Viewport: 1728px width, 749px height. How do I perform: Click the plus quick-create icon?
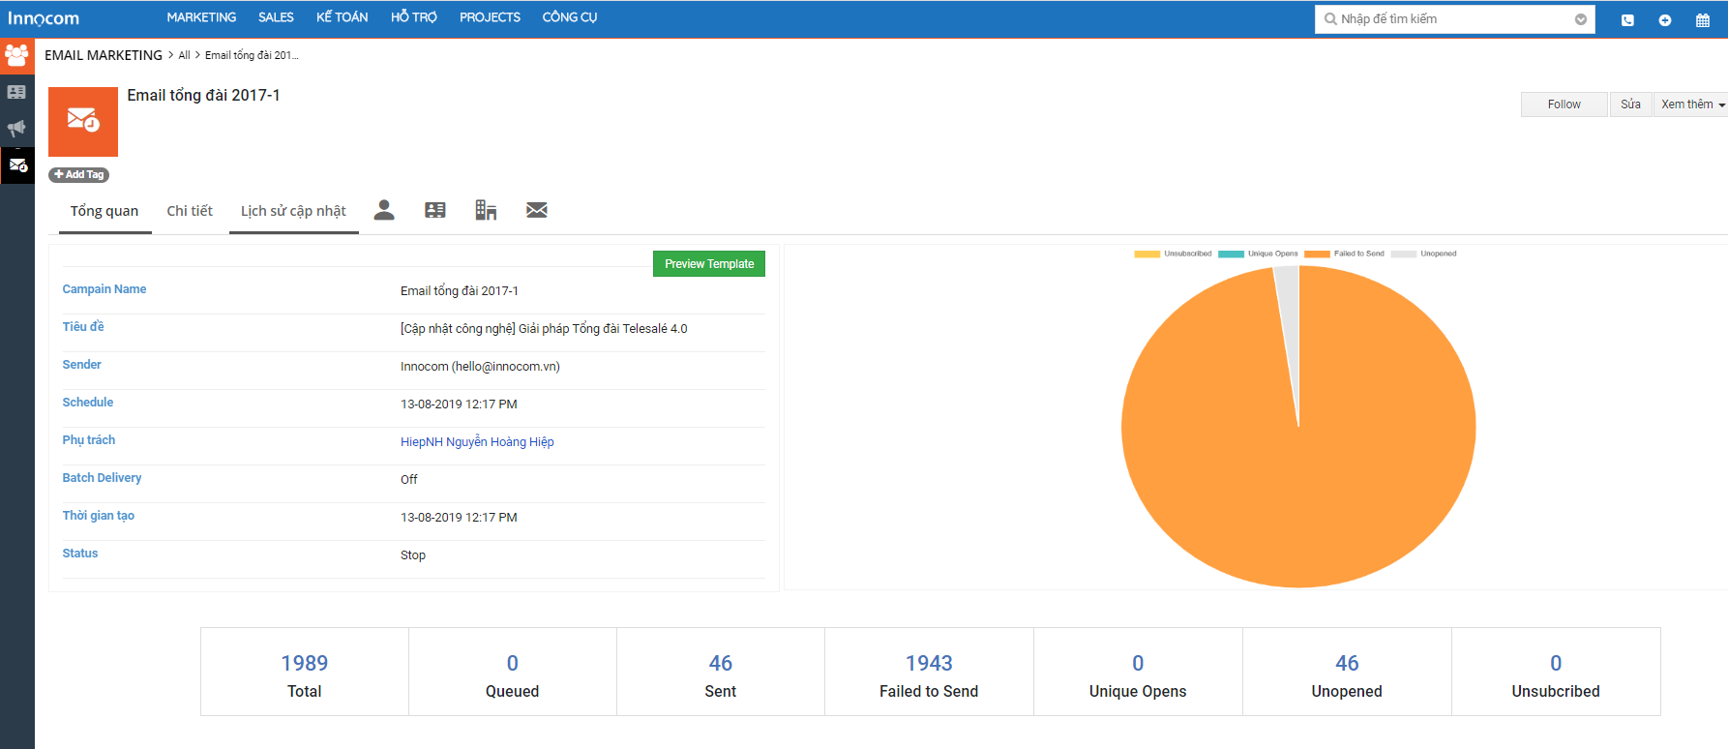point(1665,19)
